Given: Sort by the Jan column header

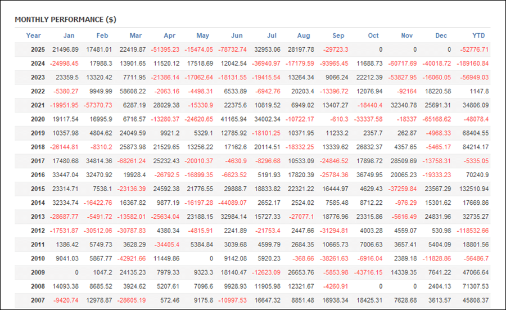Looking at the screenshot, I should point(69,35).
